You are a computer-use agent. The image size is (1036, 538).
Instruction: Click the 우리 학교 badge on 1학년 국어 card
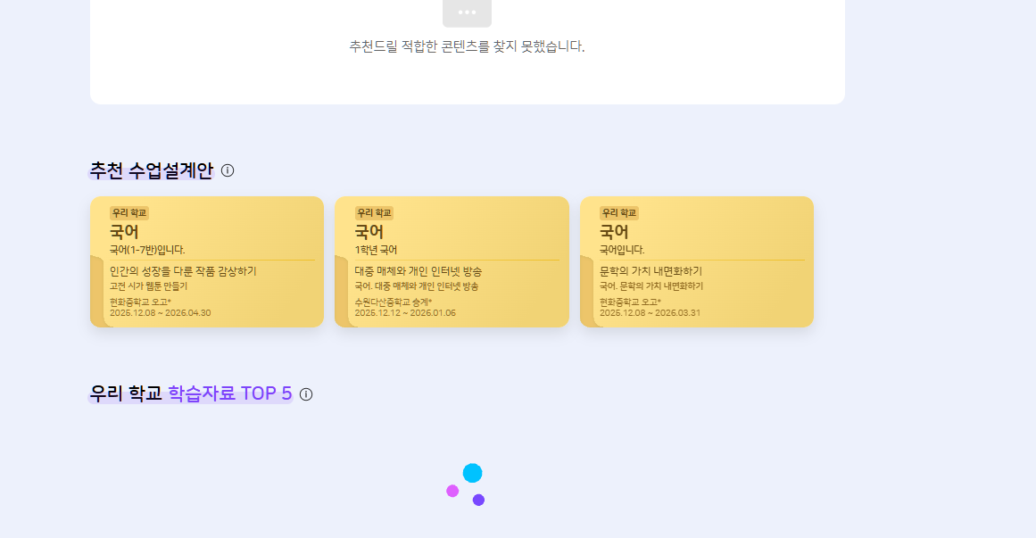[374, 213]
